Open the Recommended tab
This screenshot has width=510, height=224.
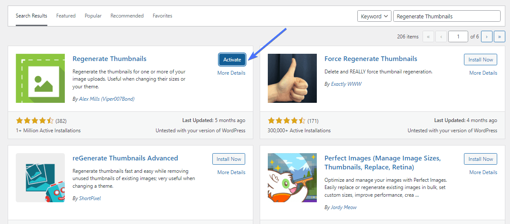click(x=127, y=16)
